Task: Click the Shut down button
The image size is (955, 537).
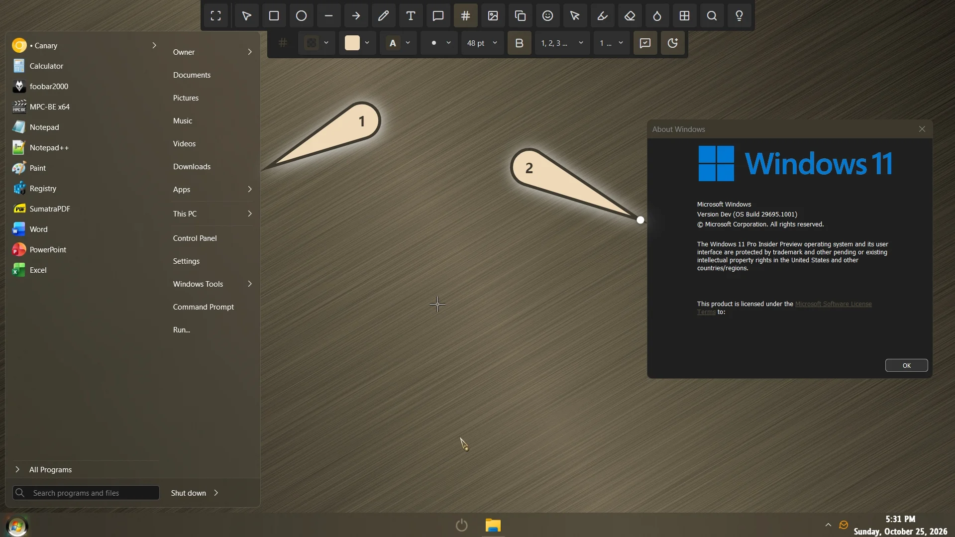Action: click(188, 493)
